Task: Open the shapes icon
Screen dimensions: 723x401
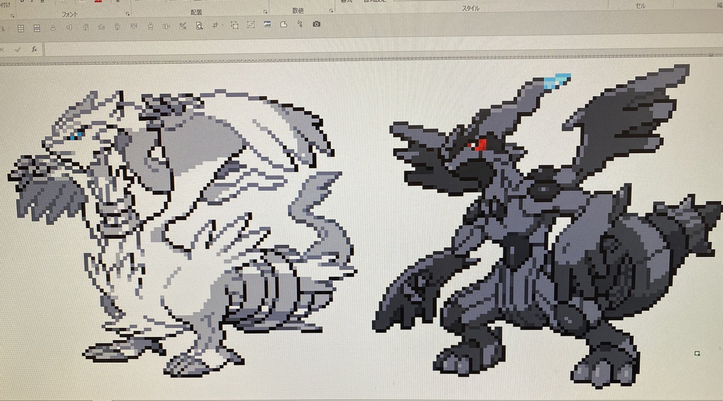Action: point(283,24)
